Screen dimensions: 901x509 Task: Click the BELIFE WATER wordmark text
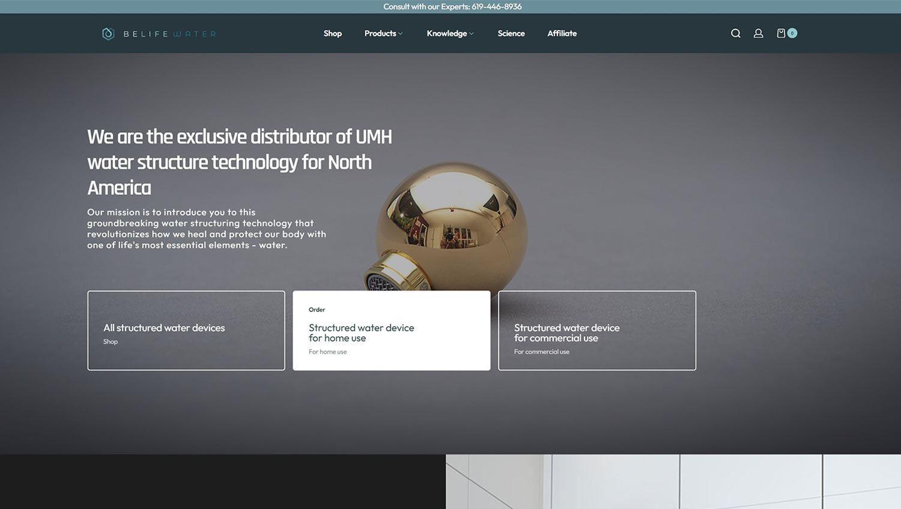point(169,34)
